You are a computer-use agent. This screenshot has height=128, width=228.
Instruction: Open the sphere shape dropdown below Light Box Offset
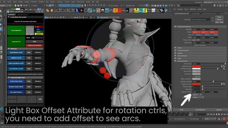pos(198,97)
